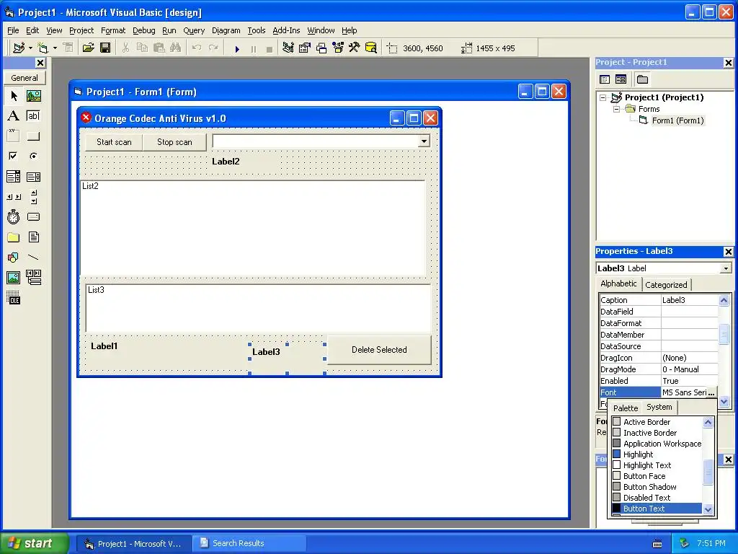Click Toggle Folders in the Project panel
Image resolution: width=738 pixels, height=554 pixels.
point(642,79)
